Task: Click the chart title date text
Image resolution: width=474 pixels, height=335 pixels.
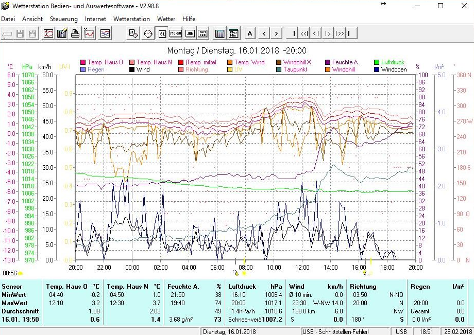Action: tap(236, 50)
